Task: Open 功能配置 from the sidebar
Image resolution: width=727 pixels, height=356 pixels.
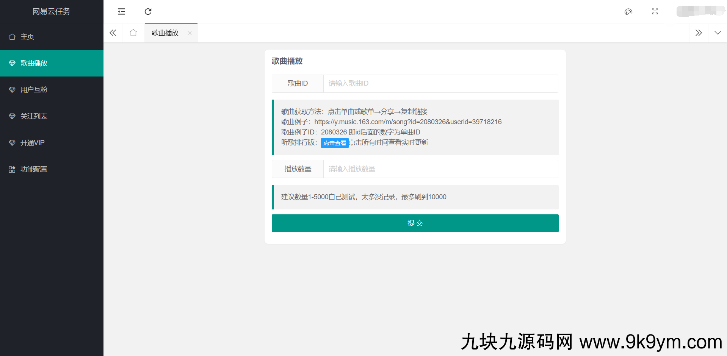Action: coord(33,169)
